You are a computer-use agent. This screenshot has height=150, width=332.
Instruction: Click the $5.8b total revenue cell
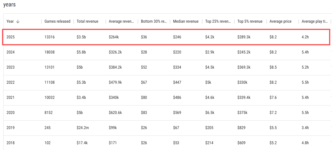[x=81, y=52]
